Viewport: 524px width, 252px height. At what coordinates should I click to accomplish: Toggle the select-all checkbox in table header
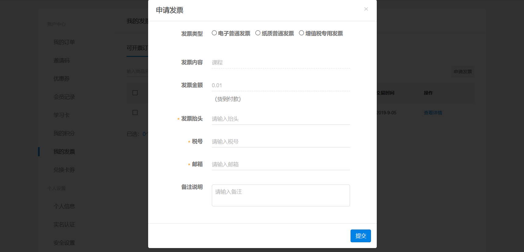(135, 93)
